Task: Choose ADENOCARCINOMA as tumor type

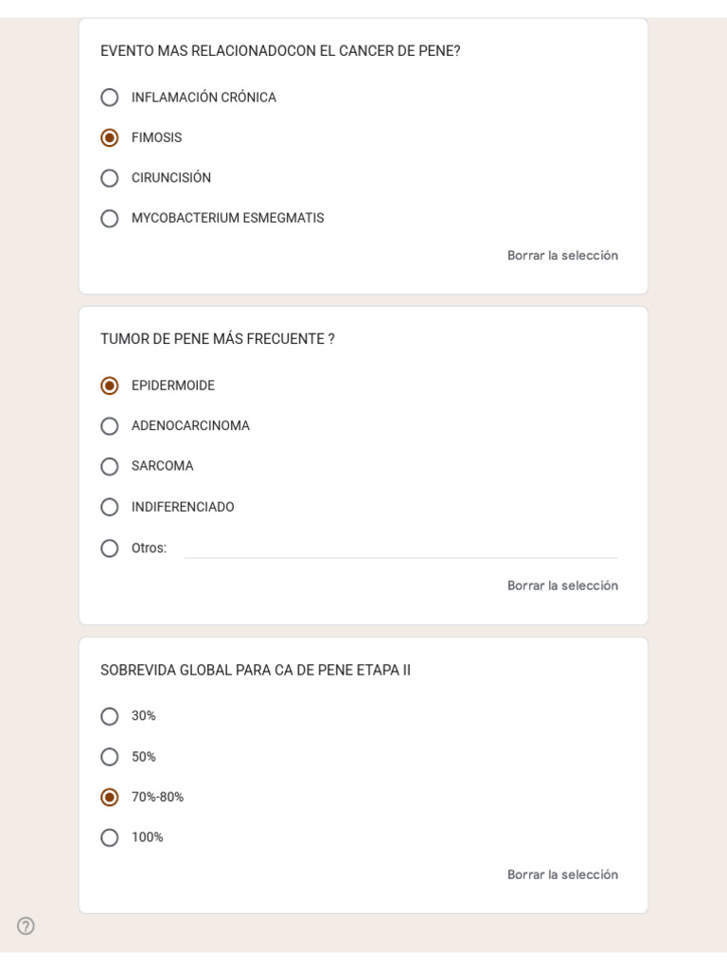Action: pyautogui.click(x=110, y=425)
